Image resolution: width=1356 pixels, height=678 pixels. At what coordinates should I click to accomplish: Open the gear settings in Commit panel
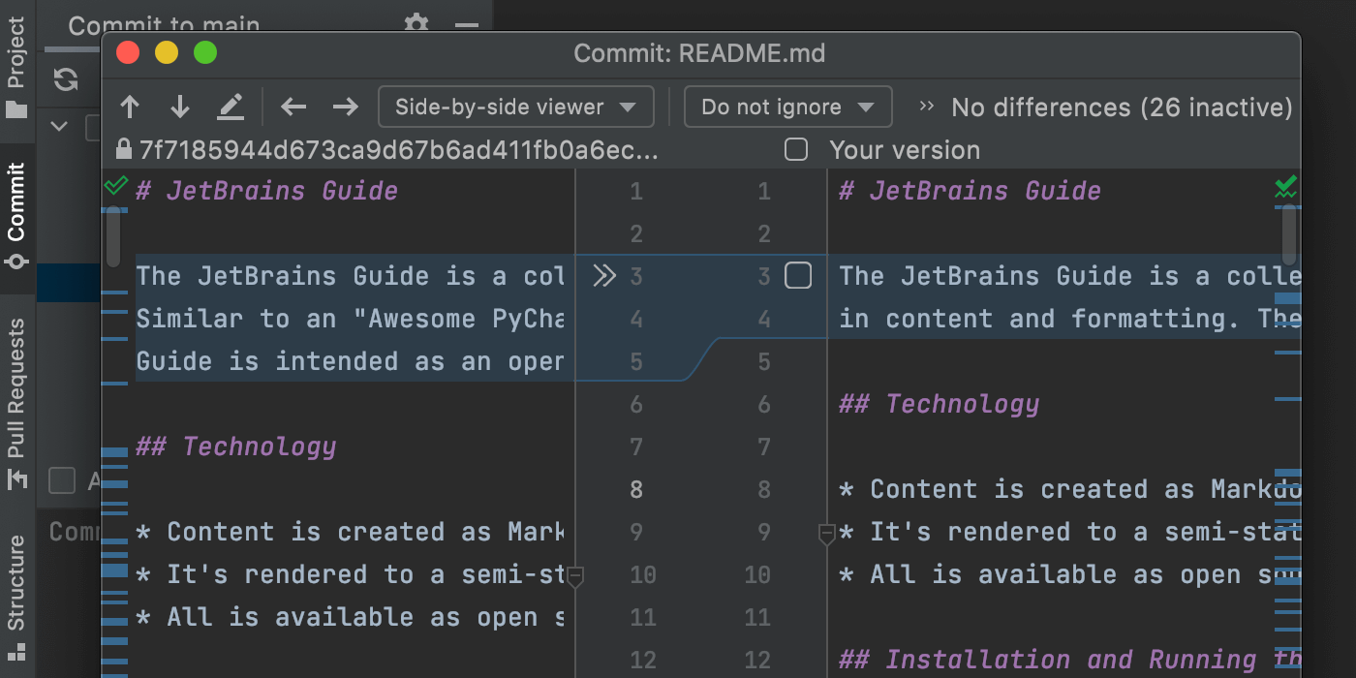(x=416, y=23)
